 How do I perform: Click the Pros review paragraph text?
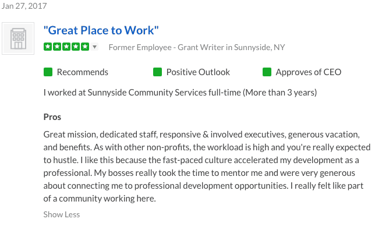pyautogui.click(x=207, y=167)
